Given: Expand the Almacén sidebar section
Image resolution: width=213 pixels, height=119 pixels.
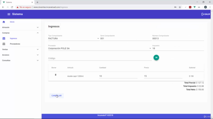Looking at the screenshot, I should click(20, 27).
